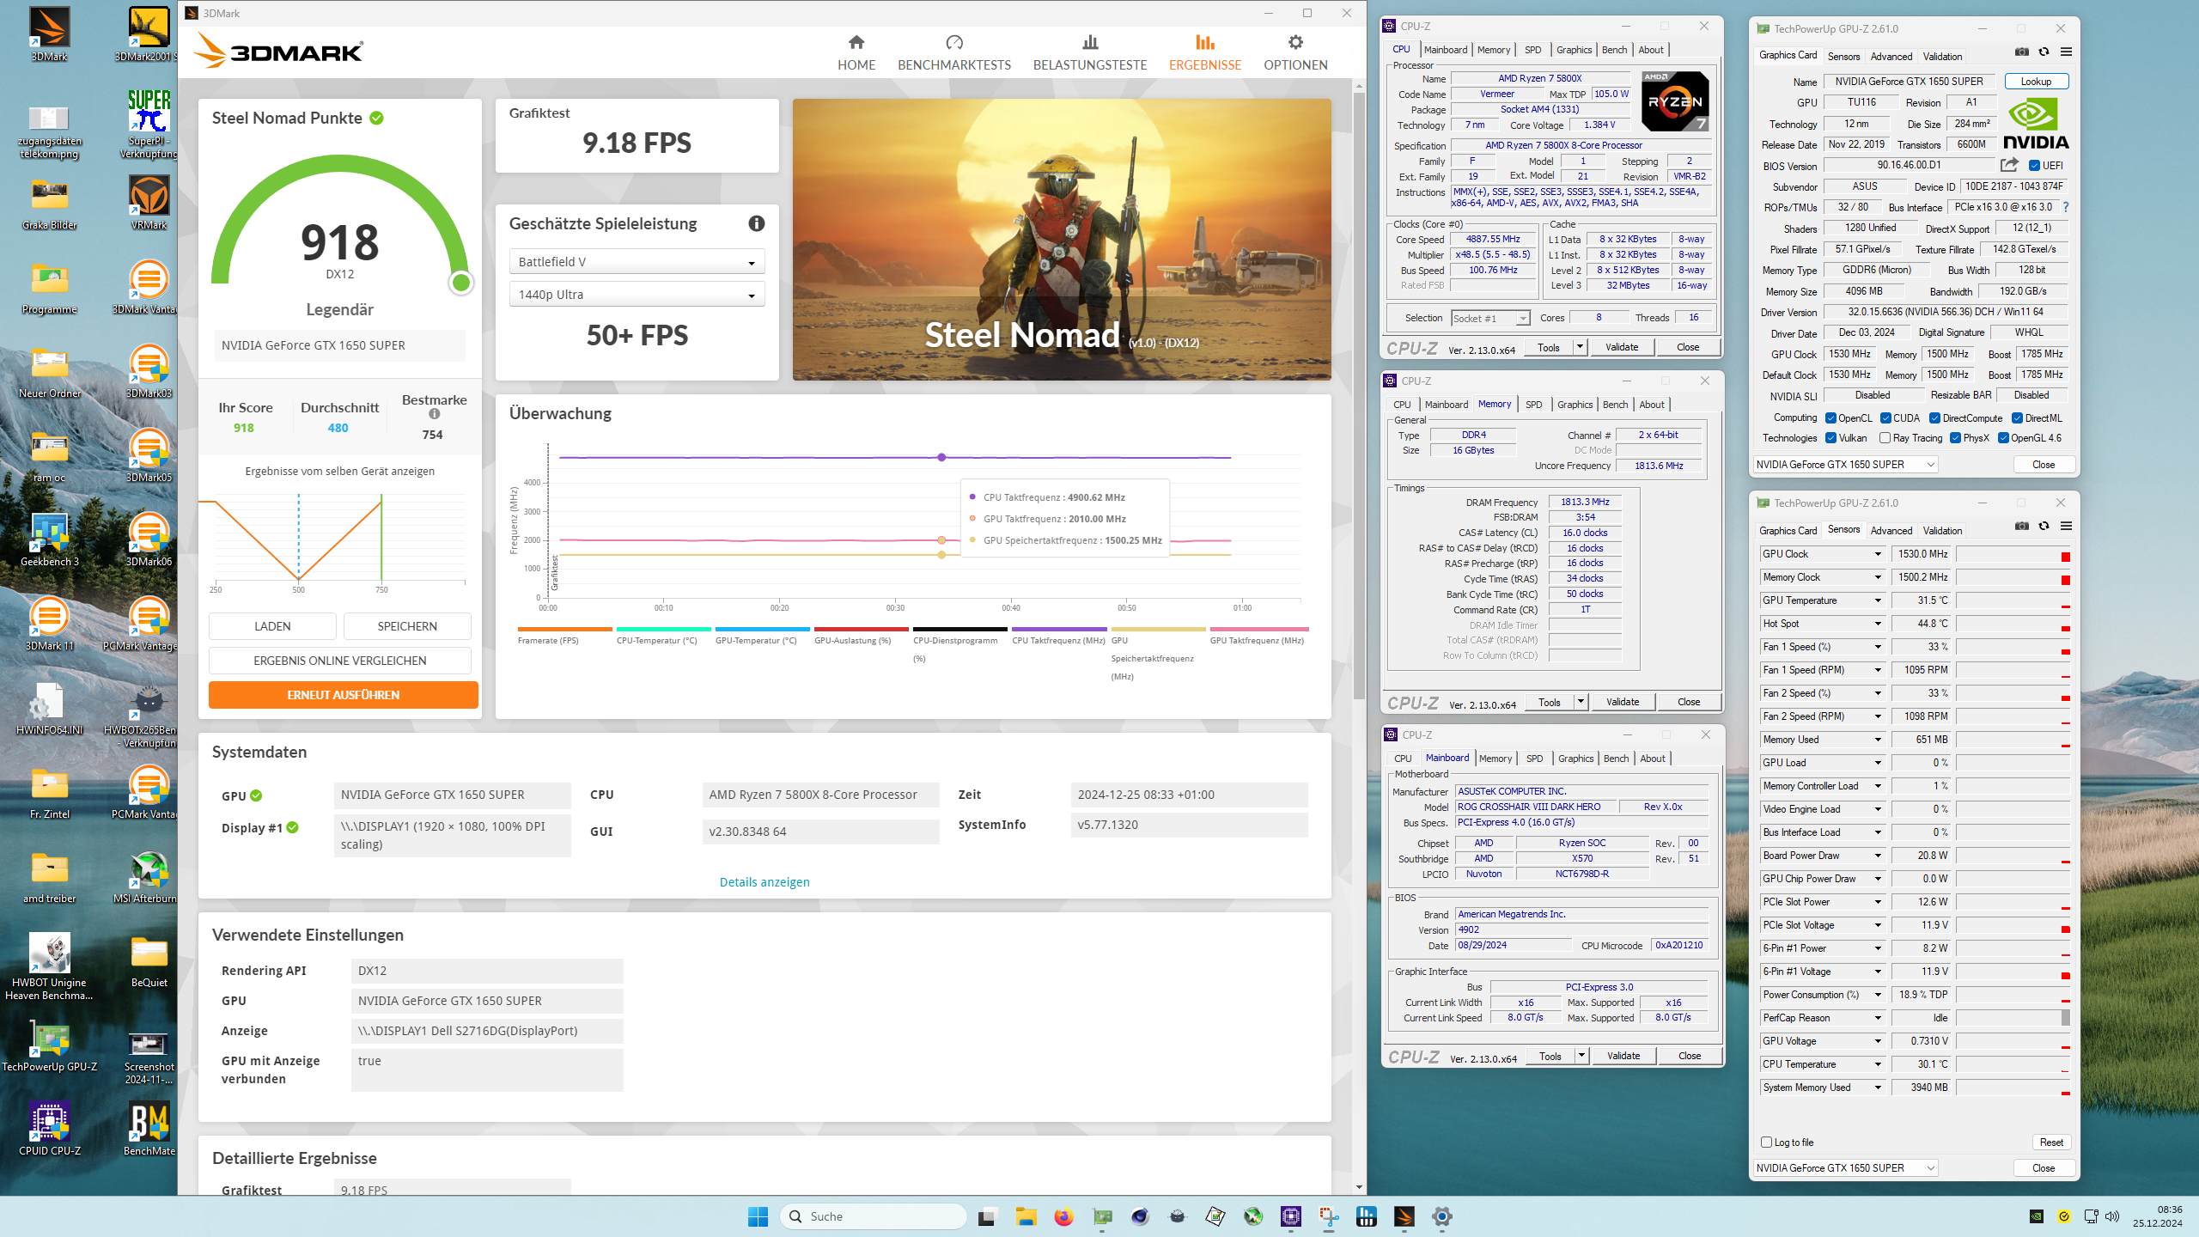Switch to Mainboard tab in top CPU-Z window
This screenshot has height=1237, width=2199.
1446,50
